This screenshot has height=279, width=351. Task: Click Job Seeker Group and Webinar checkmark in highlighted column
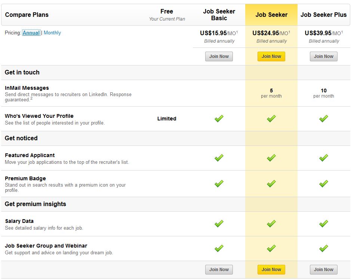click(271, 248)
